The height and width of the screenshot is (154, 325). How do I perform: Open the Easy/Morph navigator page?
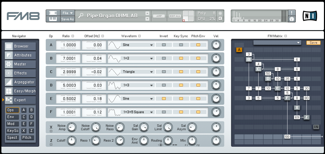[x=20, y=91]
